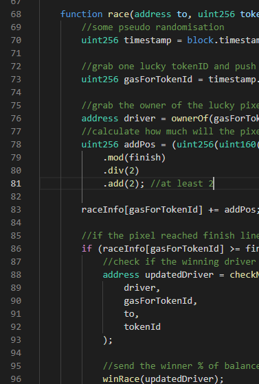The image size is (259, 384).
Task: Click line number 86 in the gutter
Action: click(16, 249)
